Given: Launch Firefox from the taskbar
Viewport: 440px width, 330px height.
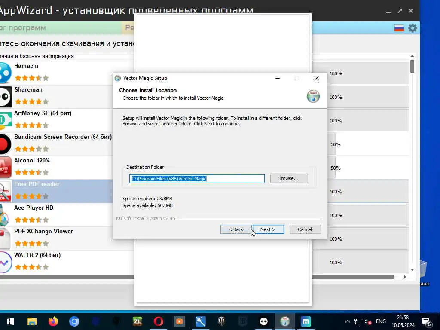Looking at the screenshot, I should pyautogui.click(x=53, y=321).
